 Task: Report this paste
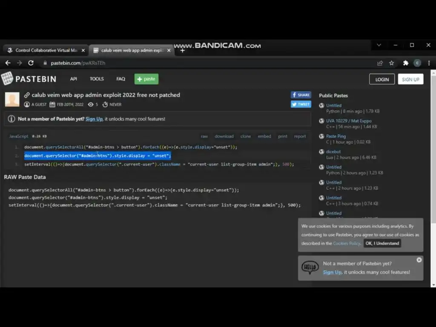click(x=300, y=136)
